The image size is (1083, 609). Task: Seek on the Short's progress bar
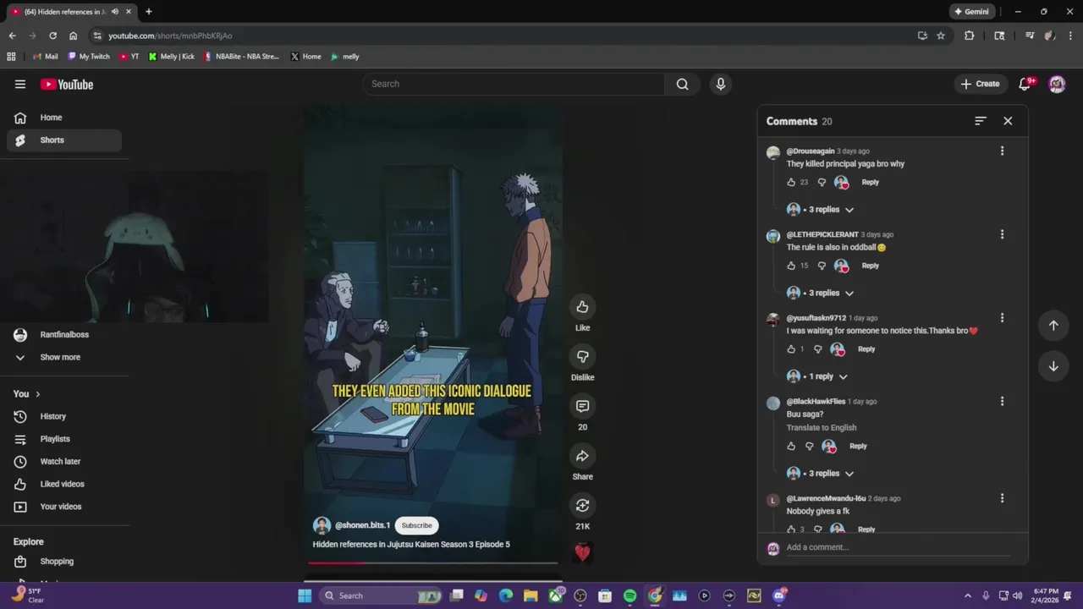[432, 562]
